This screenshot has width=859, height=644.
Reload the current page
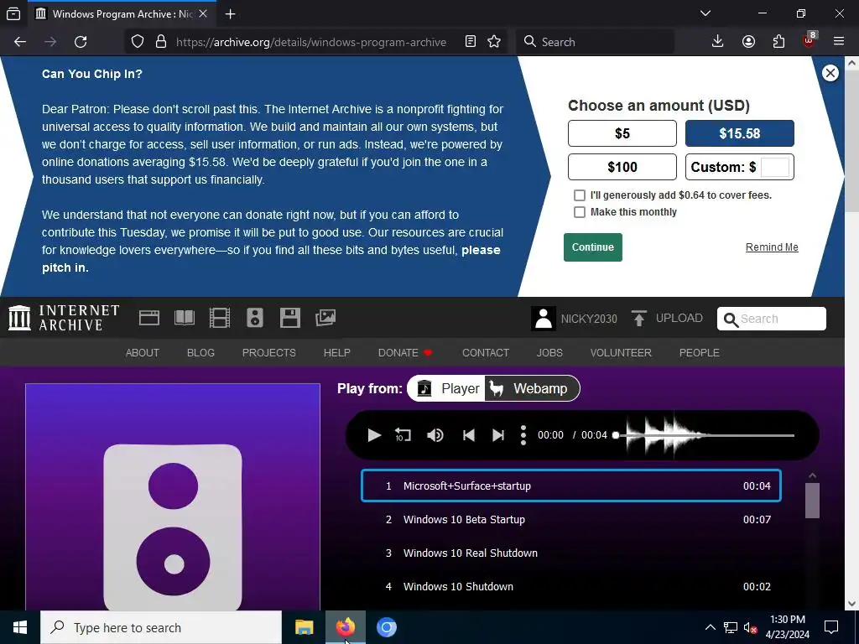[81, 42]
